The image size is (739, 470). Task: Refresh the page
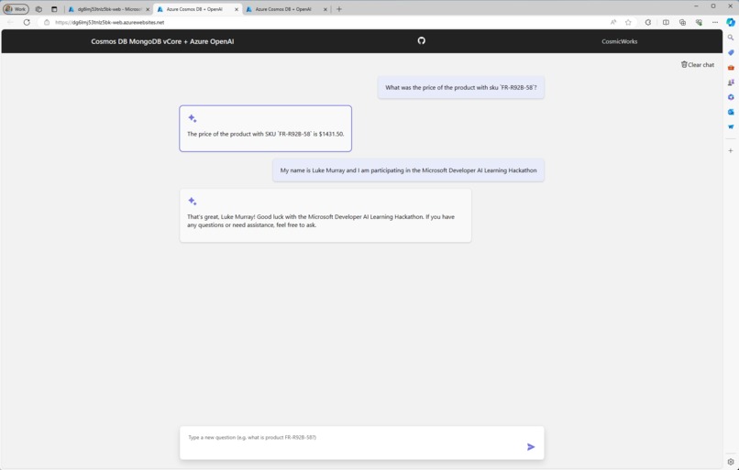point(27,22)
